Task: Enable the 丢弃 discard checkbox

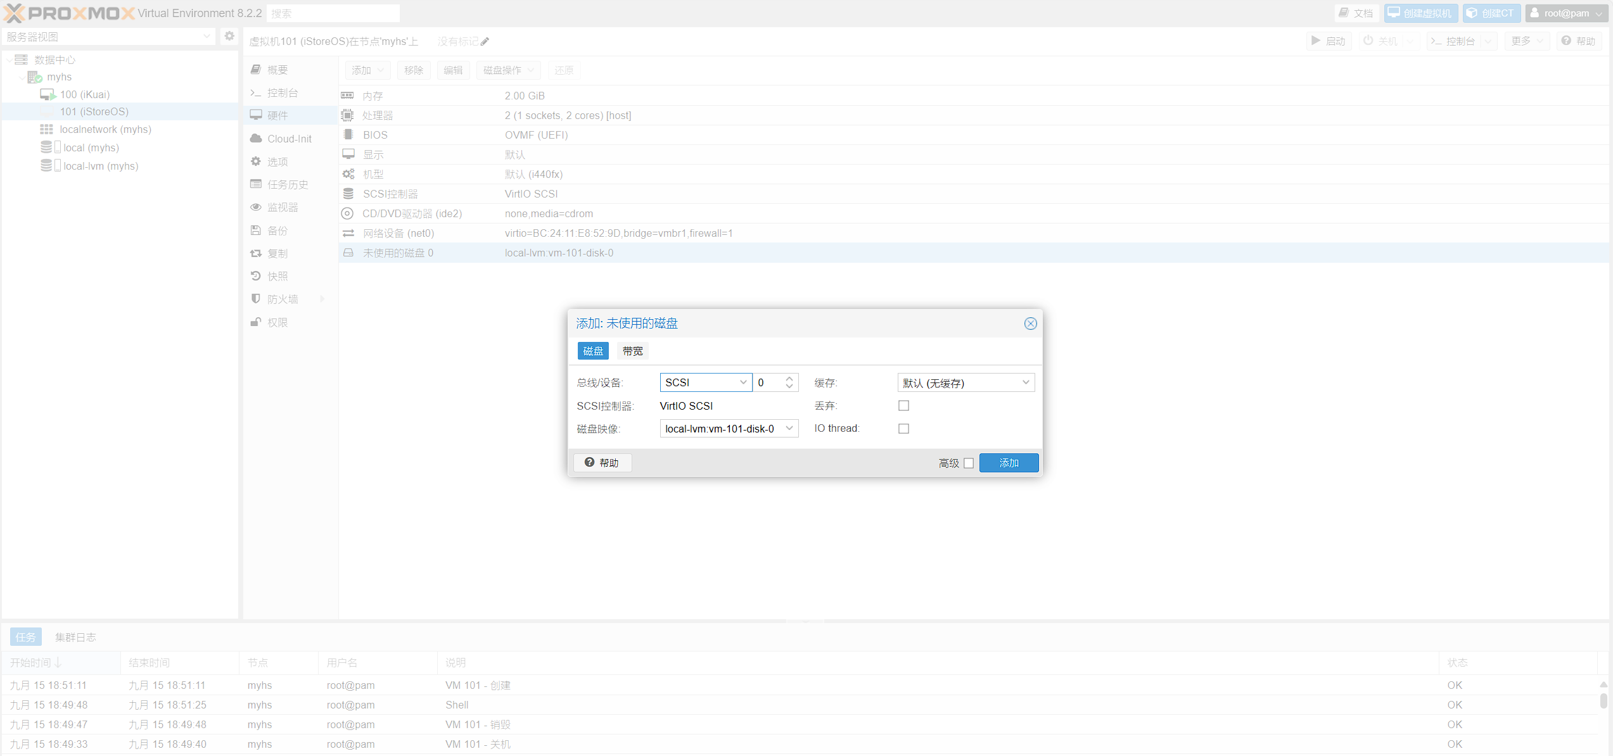Action: [903, 405]
